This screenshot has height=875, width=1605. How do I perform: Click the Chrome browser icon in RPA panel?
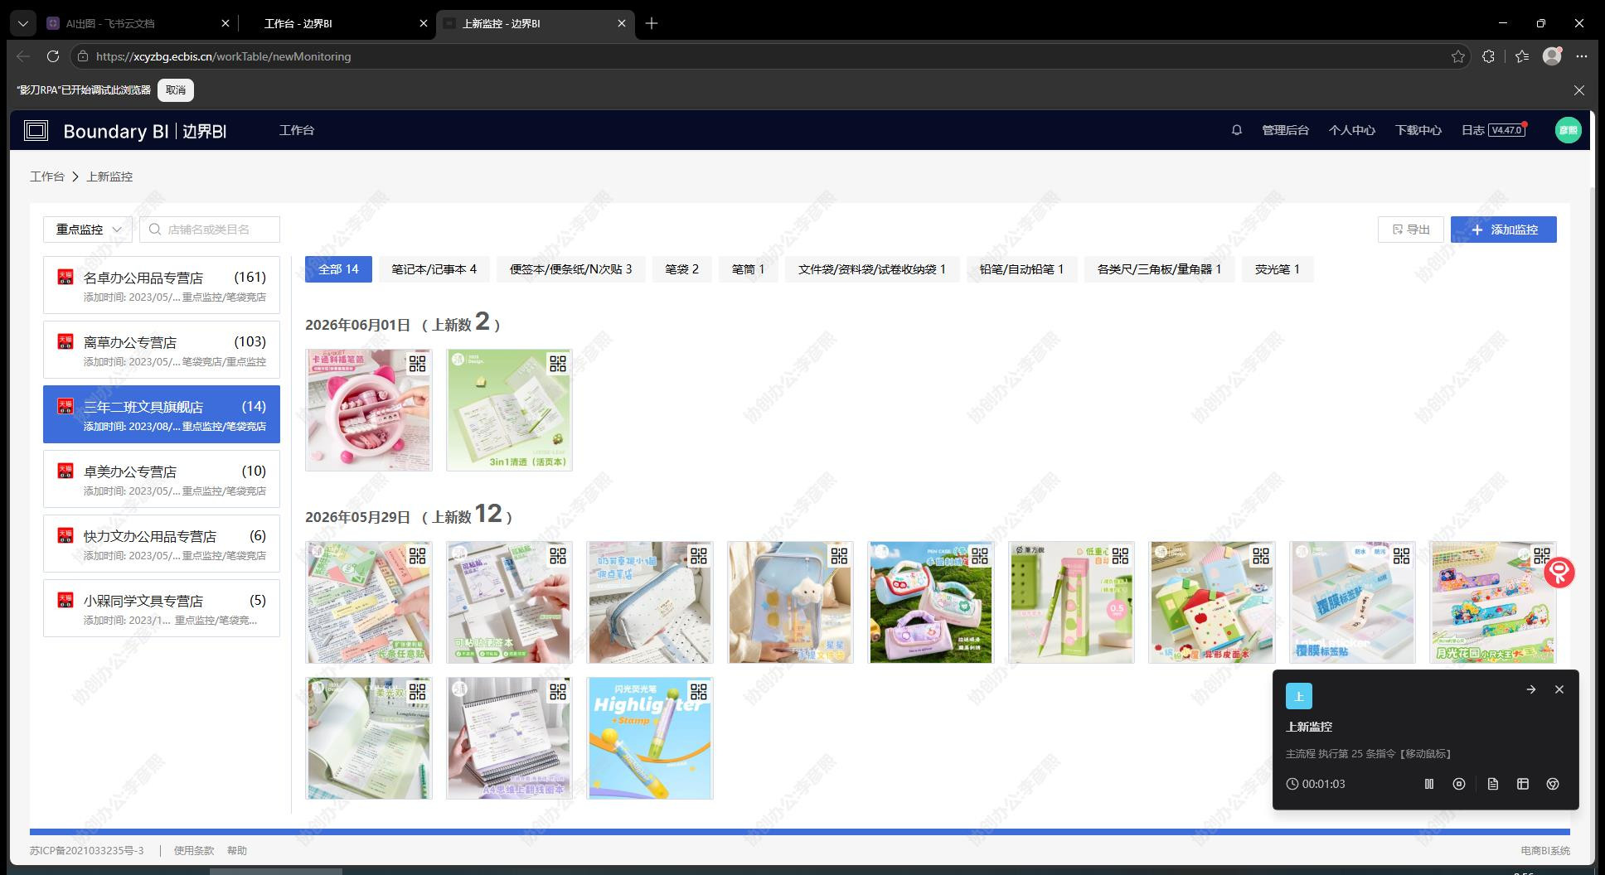tap(1553, 784)
